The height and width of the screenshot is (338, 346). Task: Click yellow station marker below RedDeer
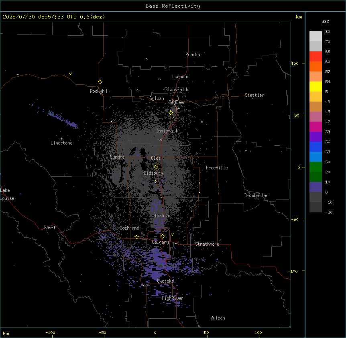[x=171, y=113]
